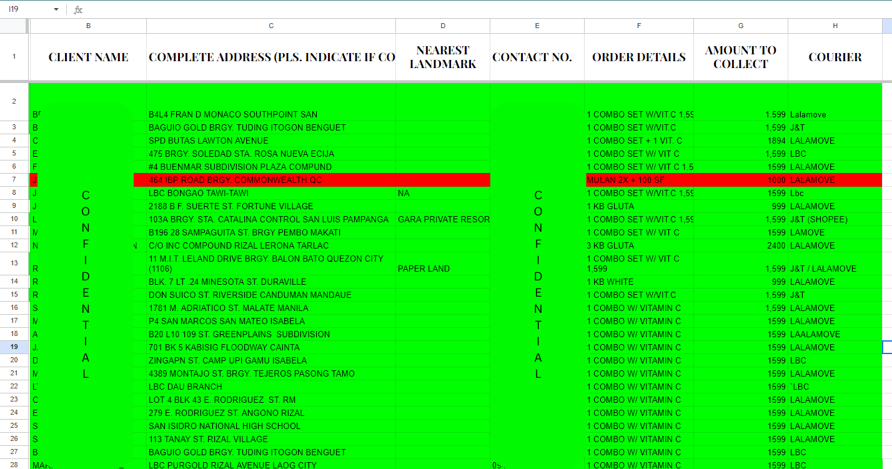
Task: Select row 19 header
Action: point(14,347)
